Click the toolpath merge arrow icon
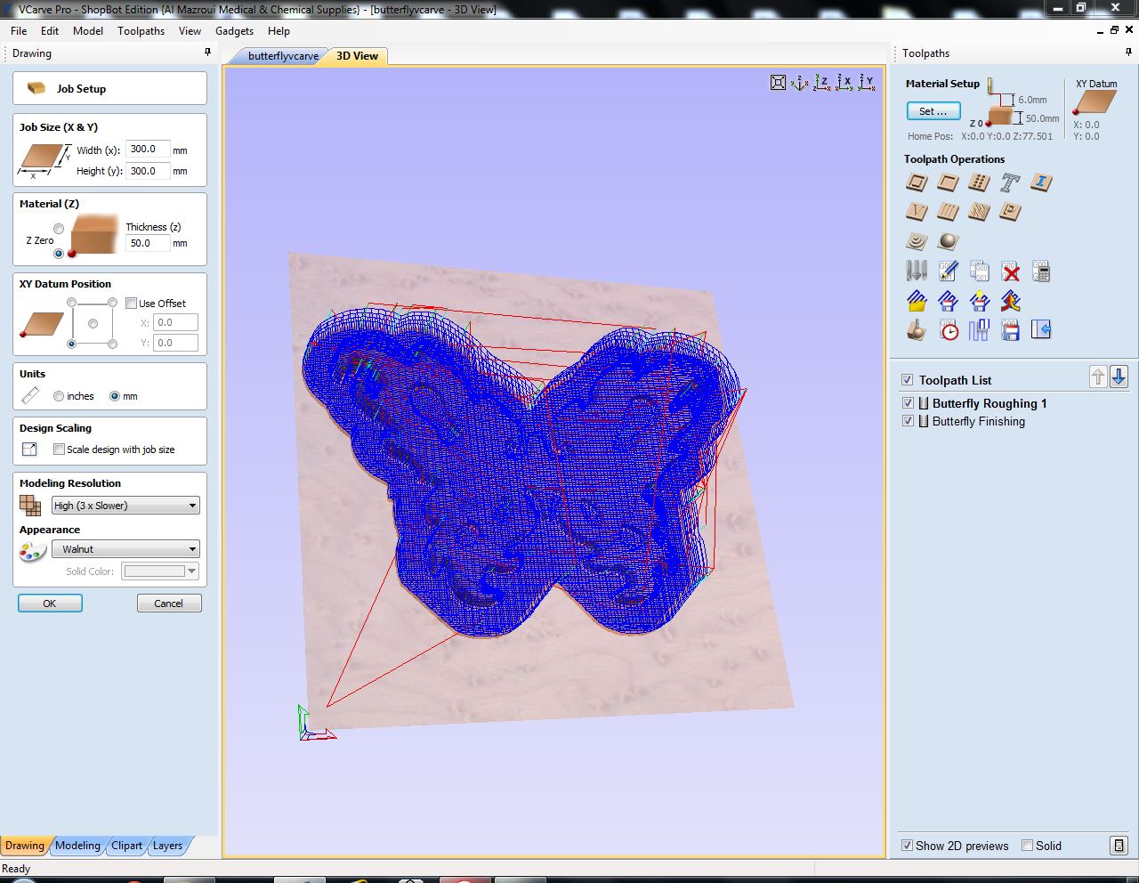The width and height of the screenshot is (1139, 883). tap(1010, 301)
